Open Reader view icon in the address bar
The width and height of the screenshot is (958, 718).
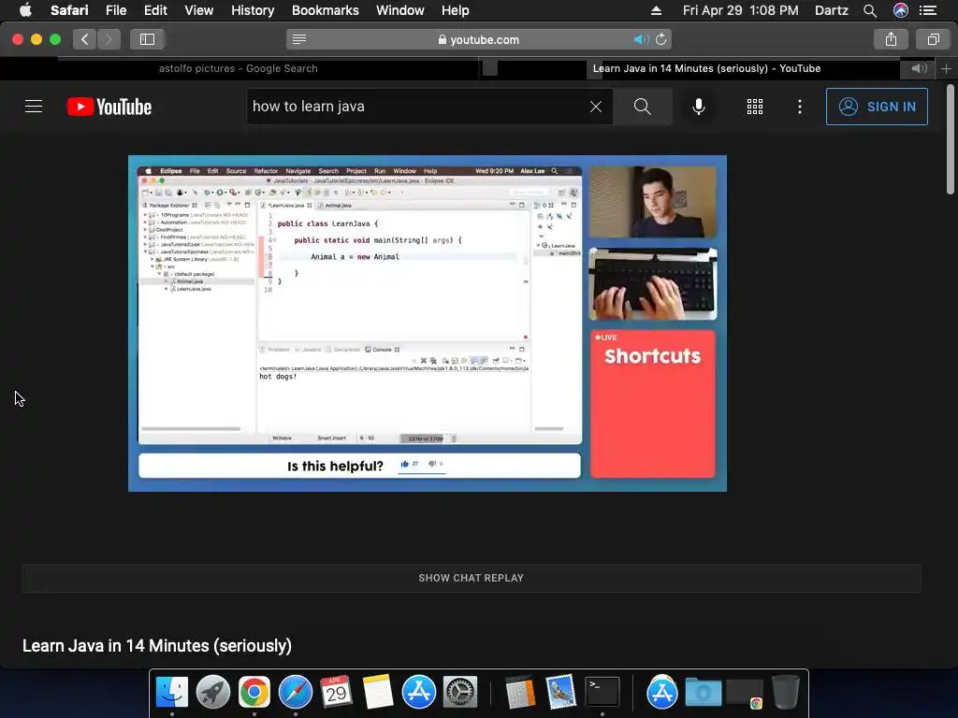(299, 39)
